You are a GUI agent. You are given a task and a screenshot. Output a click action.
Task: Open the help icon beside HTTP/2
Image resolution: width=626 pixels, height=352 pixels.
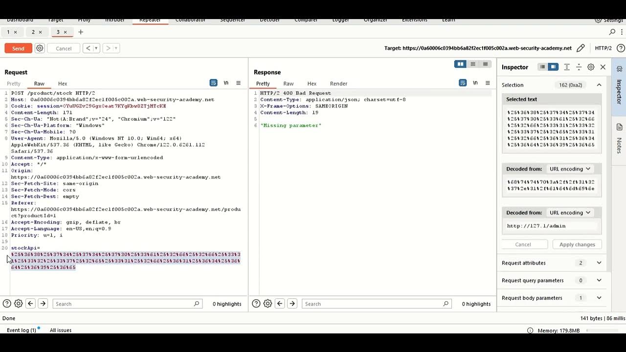621,48
